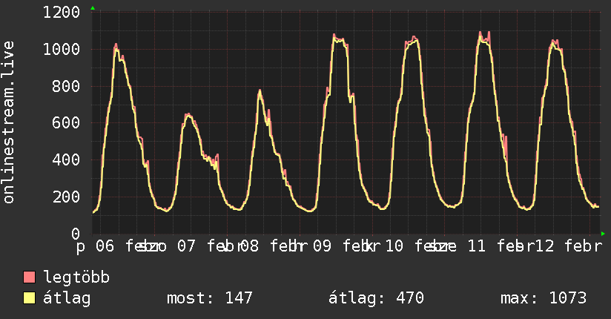This screenshot has width=611, height=319.
Task: Select the átlag legend label
Action: tap(67, 298)
